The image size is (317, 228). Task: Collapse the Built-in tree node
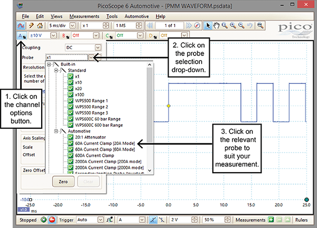tap(49, 64)
